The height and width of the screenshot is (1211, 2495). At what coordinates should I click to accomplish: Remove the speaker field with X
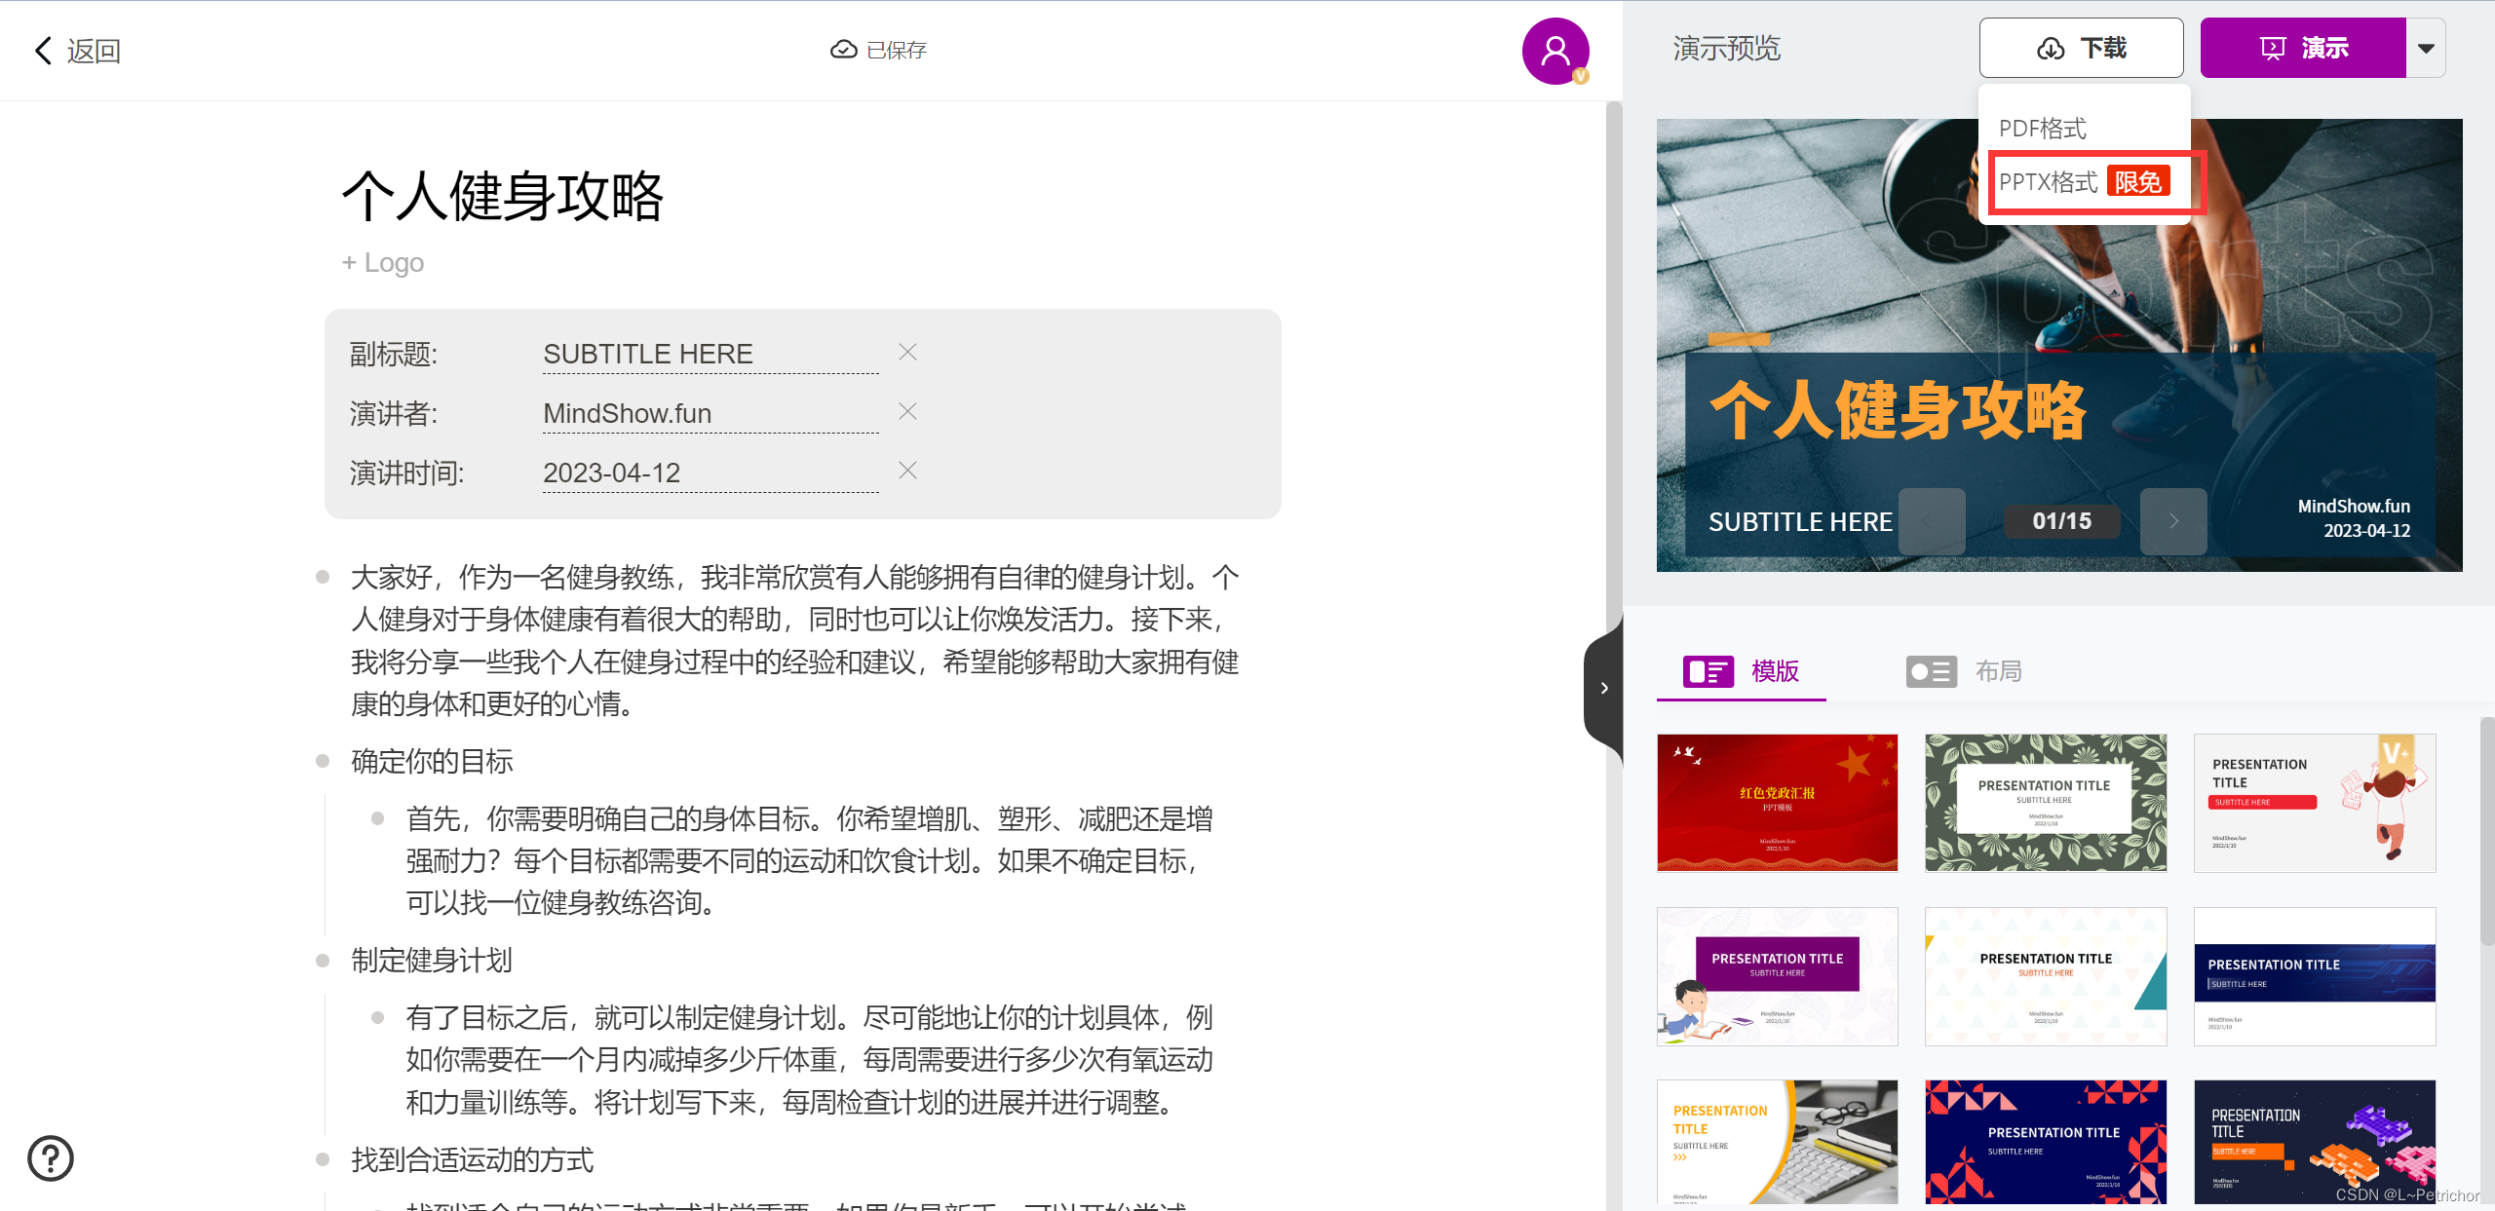(907, 412)
